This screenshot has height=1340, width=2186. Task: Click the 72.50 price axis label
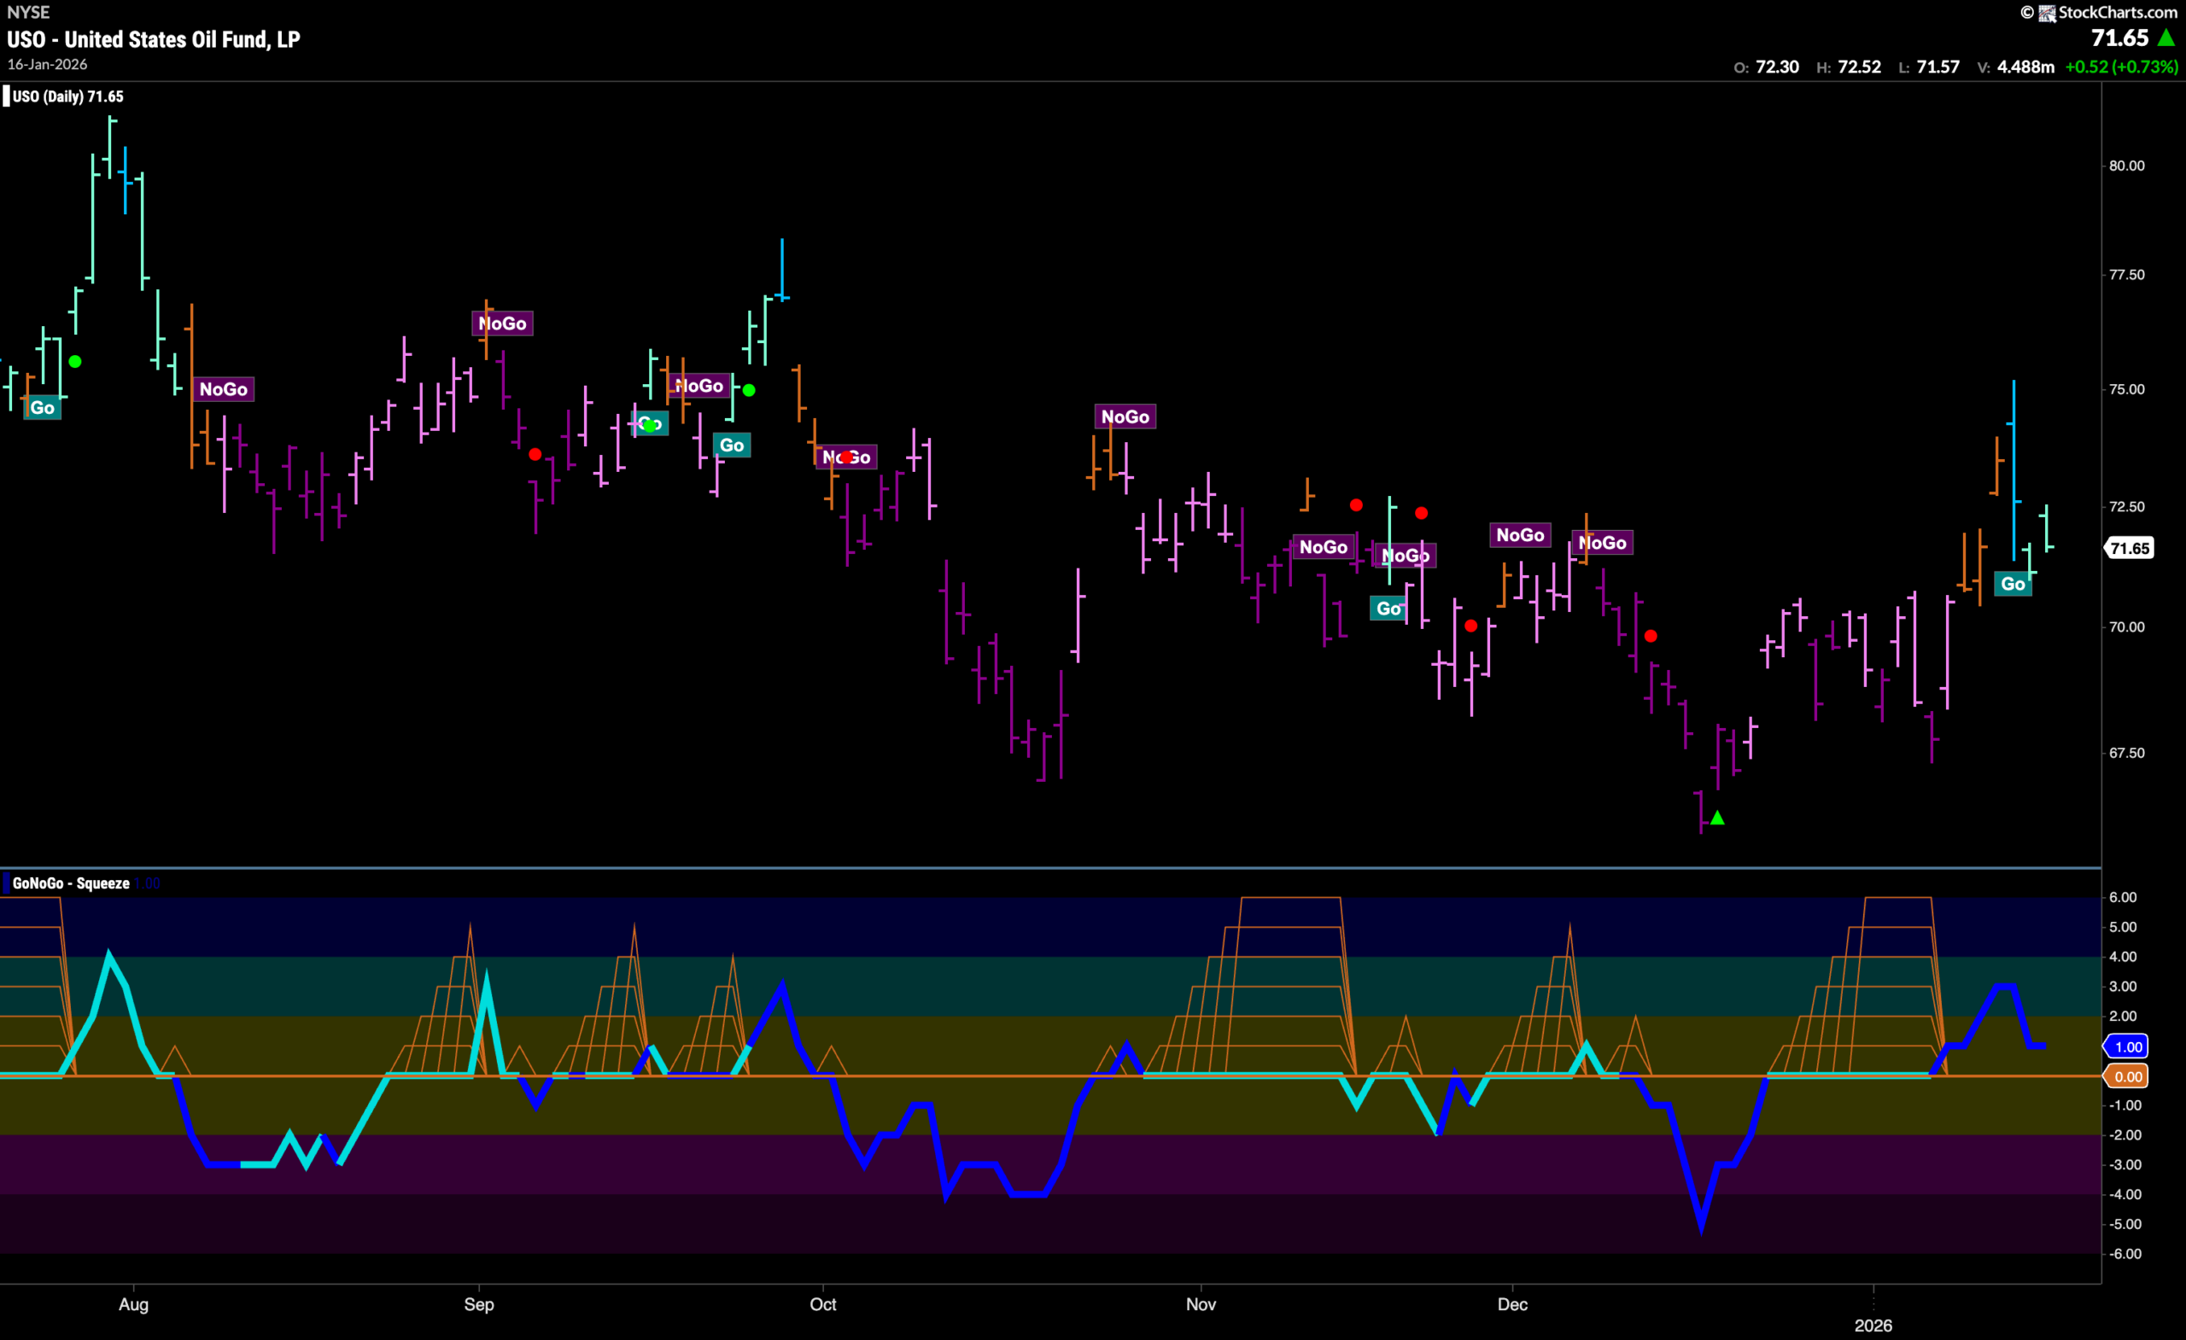pos(2126,506)
